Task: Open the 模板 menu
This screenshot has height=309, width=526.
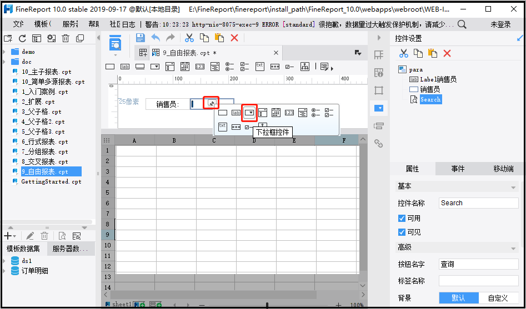Action: pyautogui.click(x=42, y=24)
